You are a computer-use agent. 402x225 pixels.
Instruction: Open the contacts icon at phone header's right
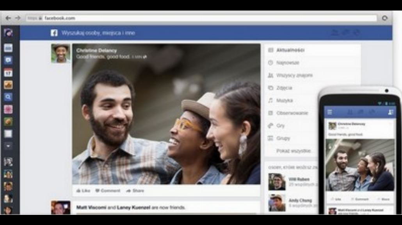pos(390,112)
